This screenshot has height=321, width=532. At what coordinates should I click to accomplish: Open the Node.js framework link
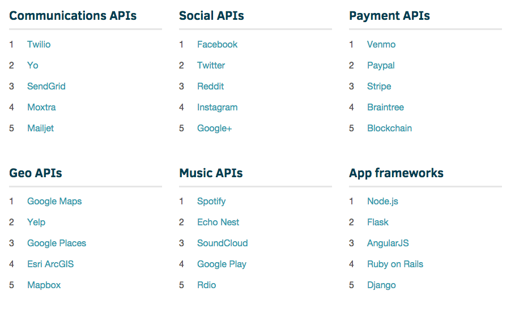382,201
